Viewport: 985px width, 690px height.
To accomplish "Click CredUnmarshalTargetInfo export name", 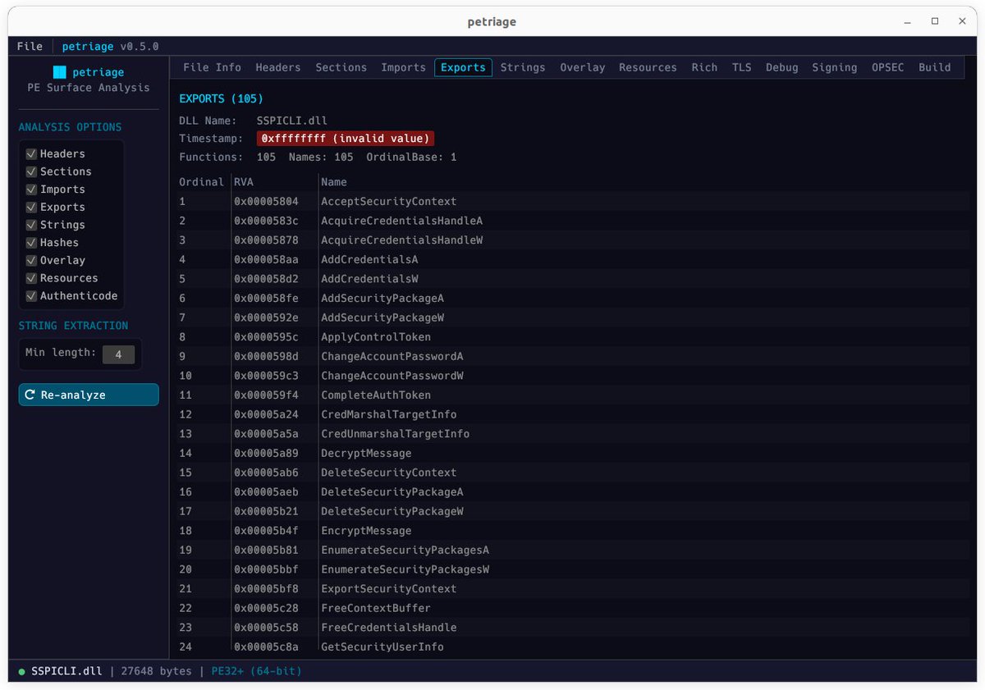I will pyautogui.click(x=395, y=434).
